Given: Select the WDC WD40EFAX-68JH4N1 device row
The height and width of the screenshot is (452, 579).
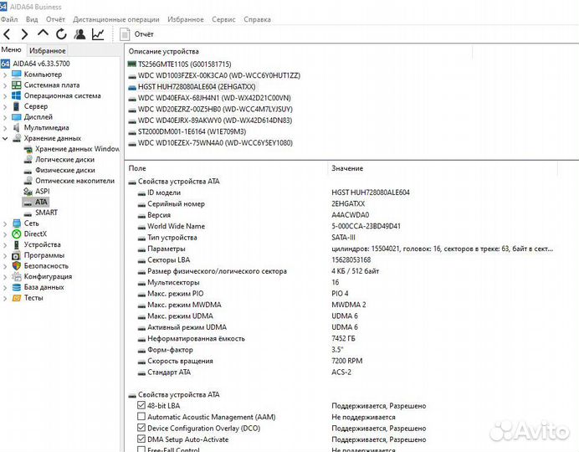Looking at the screenshot, I should pos(214,98).
